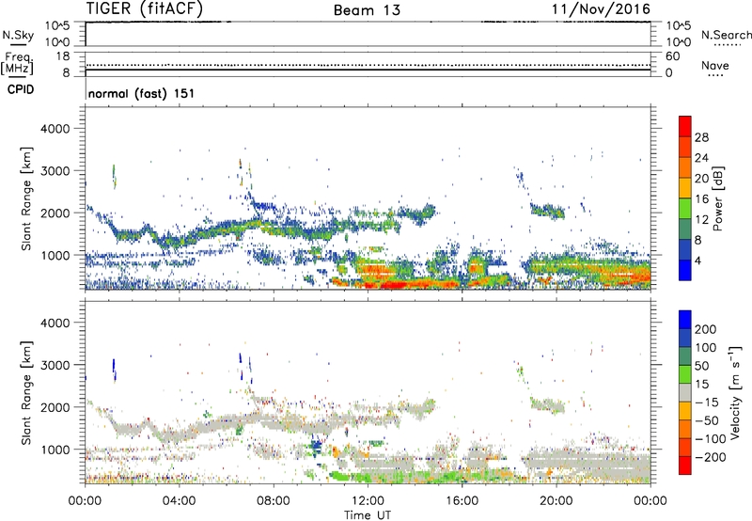Select the 'normal (fast) 151' CPID text

(x=142, y=93)
